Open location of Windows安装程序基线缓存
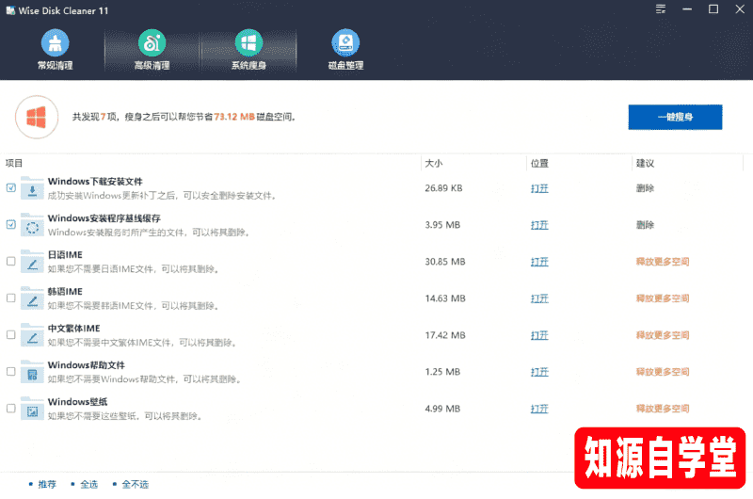This screenshot has width=753, height=499. 539,225
